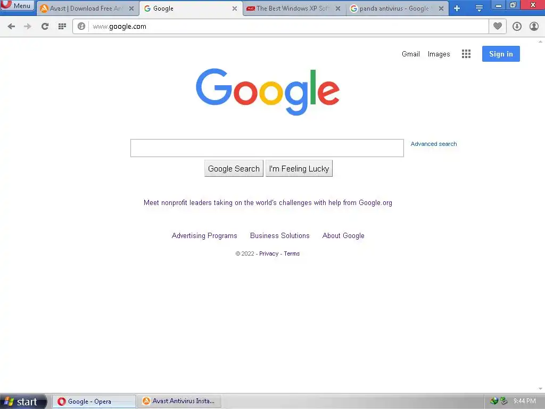Click the first system tray icon
The height and width of the screenshot is (409, 545).
coord(494,401)
